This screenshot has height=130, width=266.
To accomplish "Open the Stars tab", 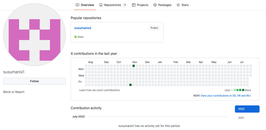I will [183, 5].
